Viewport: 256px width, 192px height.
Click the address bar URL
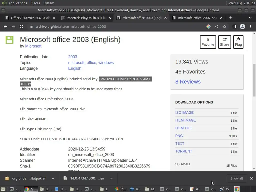coord(71,26)
